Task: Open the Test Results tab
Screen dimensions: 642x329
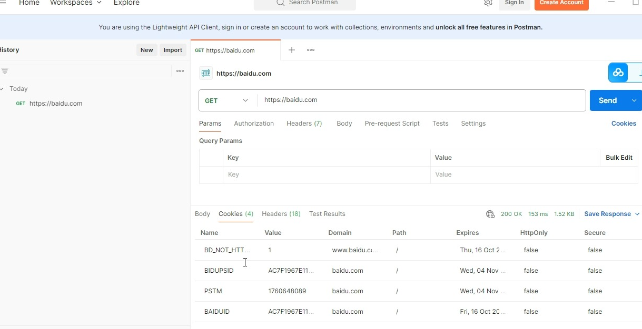Action: [327, 214]
